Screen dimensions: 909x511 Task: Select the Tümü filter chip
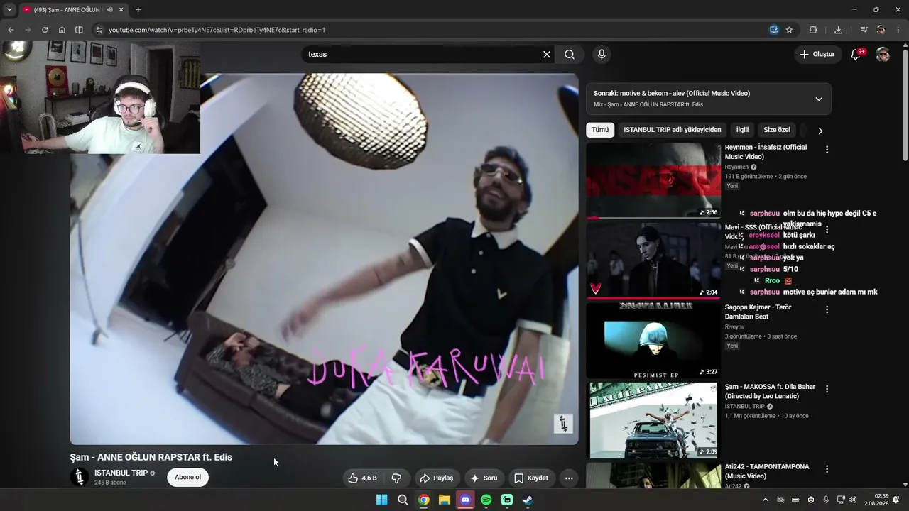600,130
